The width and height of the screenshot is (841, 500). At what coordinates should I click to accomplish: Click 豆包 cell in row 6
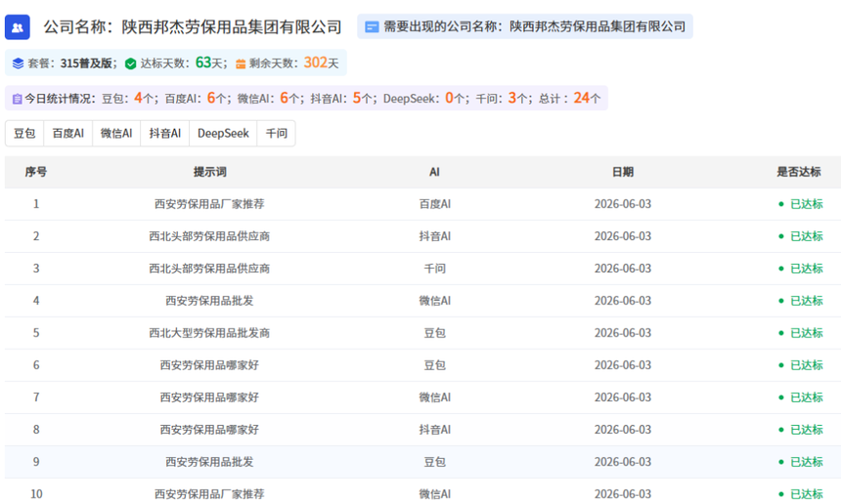(435, 365)
